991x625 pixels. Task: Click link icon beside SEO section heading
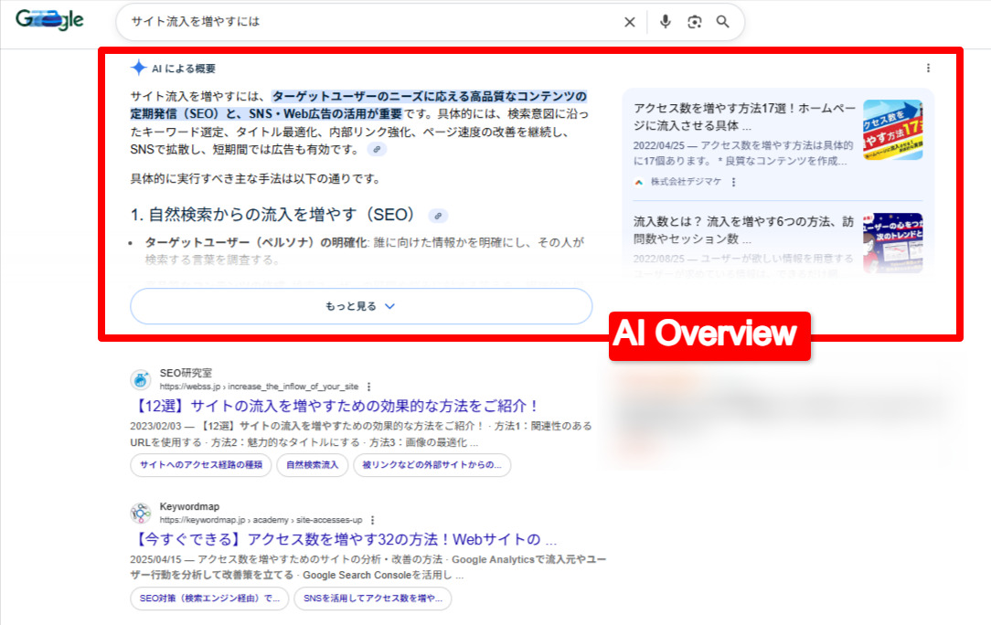438,216
